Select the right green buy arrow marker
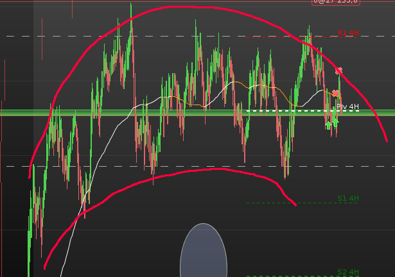 (335, 122)
